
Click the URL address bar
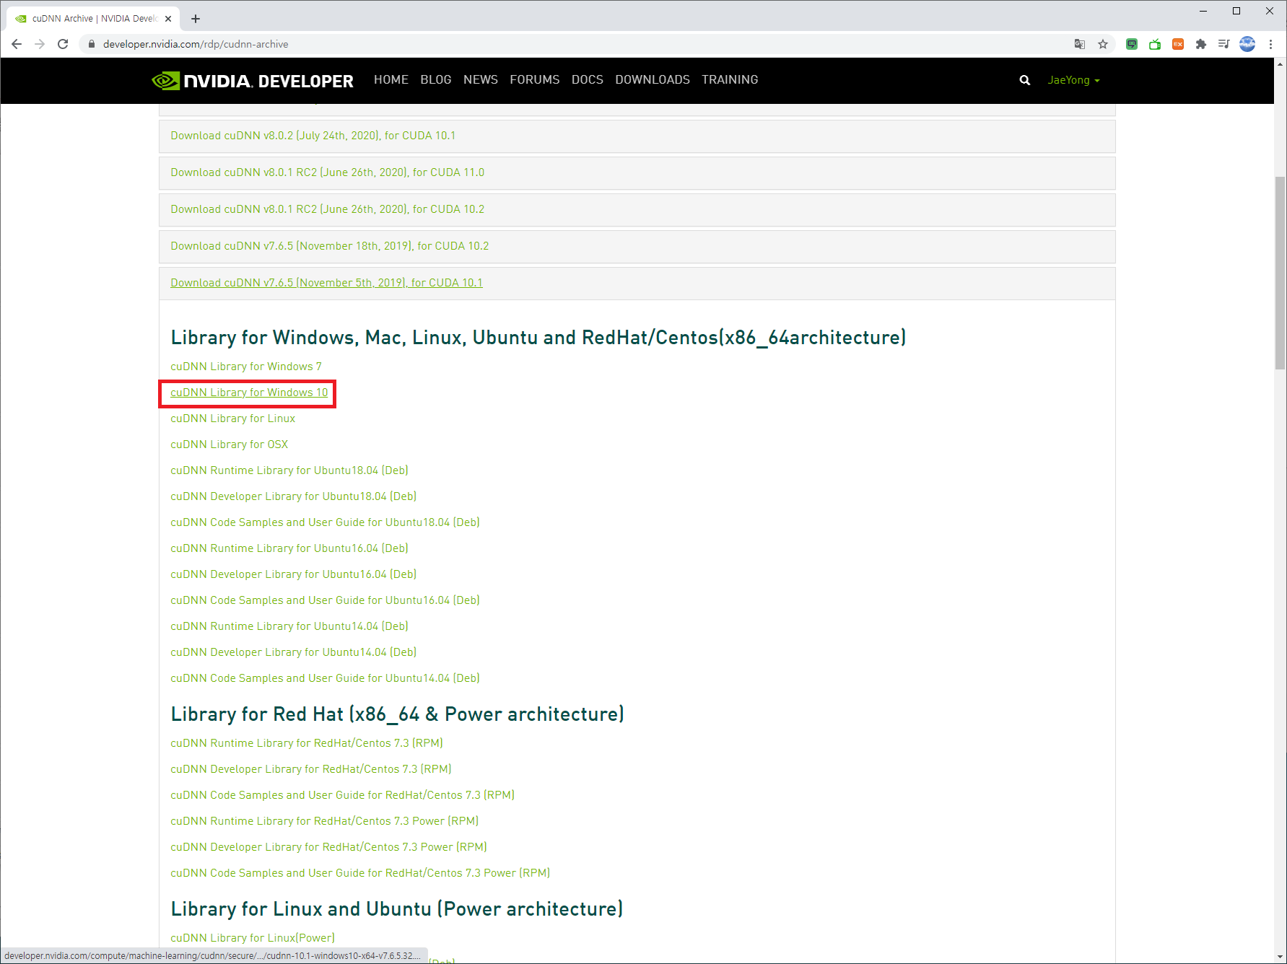tap(577, 44)
